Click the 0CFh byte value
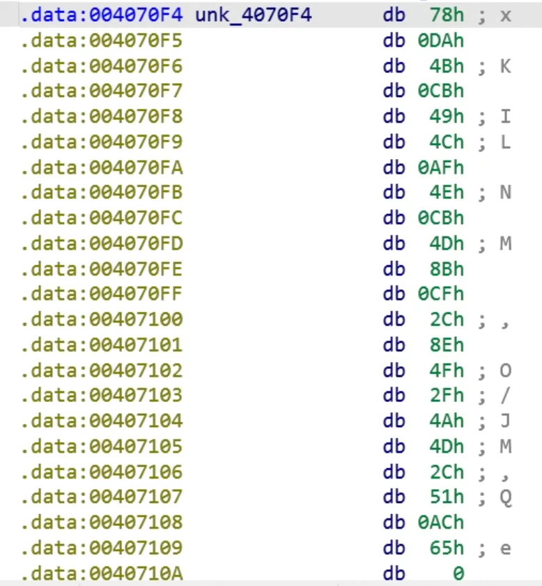 pos(441,294)
